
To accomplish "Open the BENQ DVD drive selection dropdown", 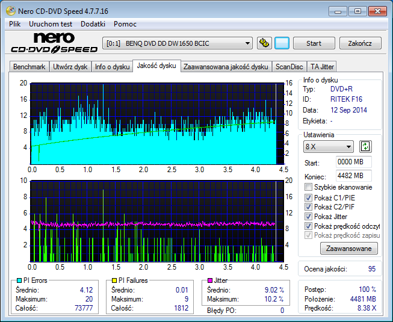I will 177,43.
